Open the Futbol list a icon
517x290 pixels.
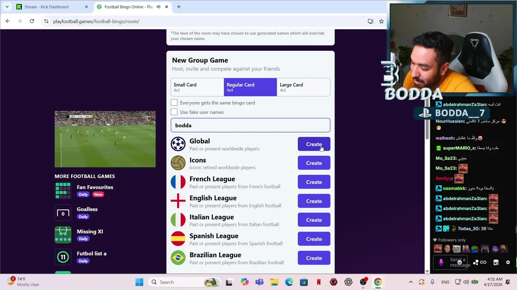[x=63, y=257]
